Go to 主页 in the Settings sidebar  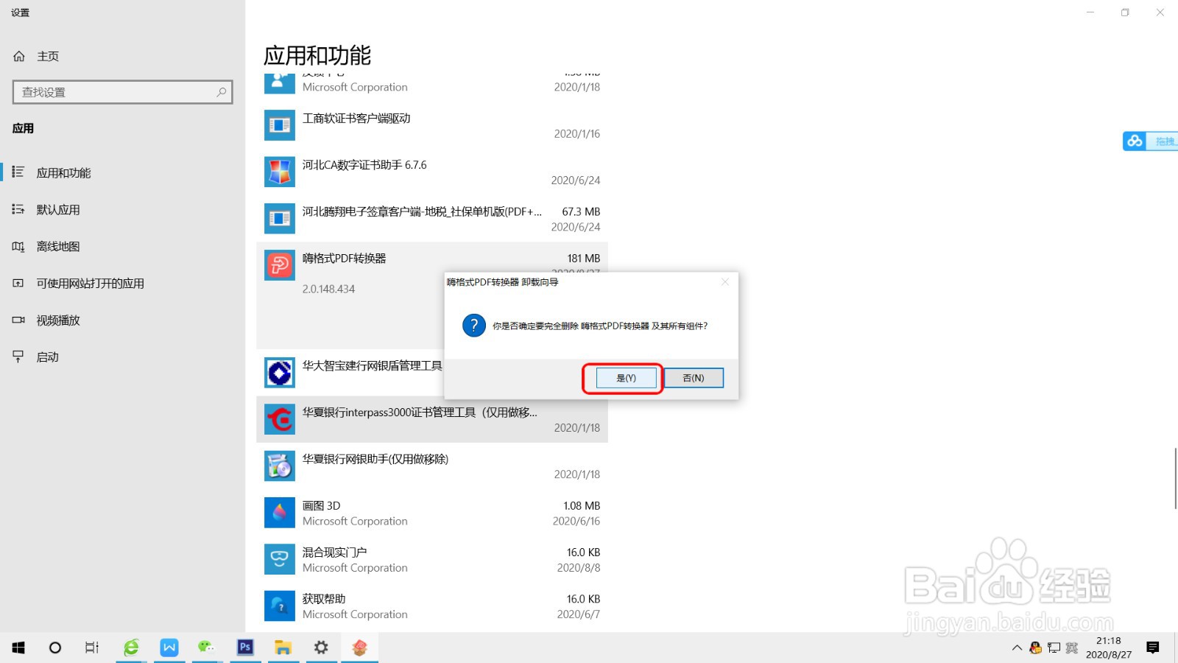coord(48,56)
